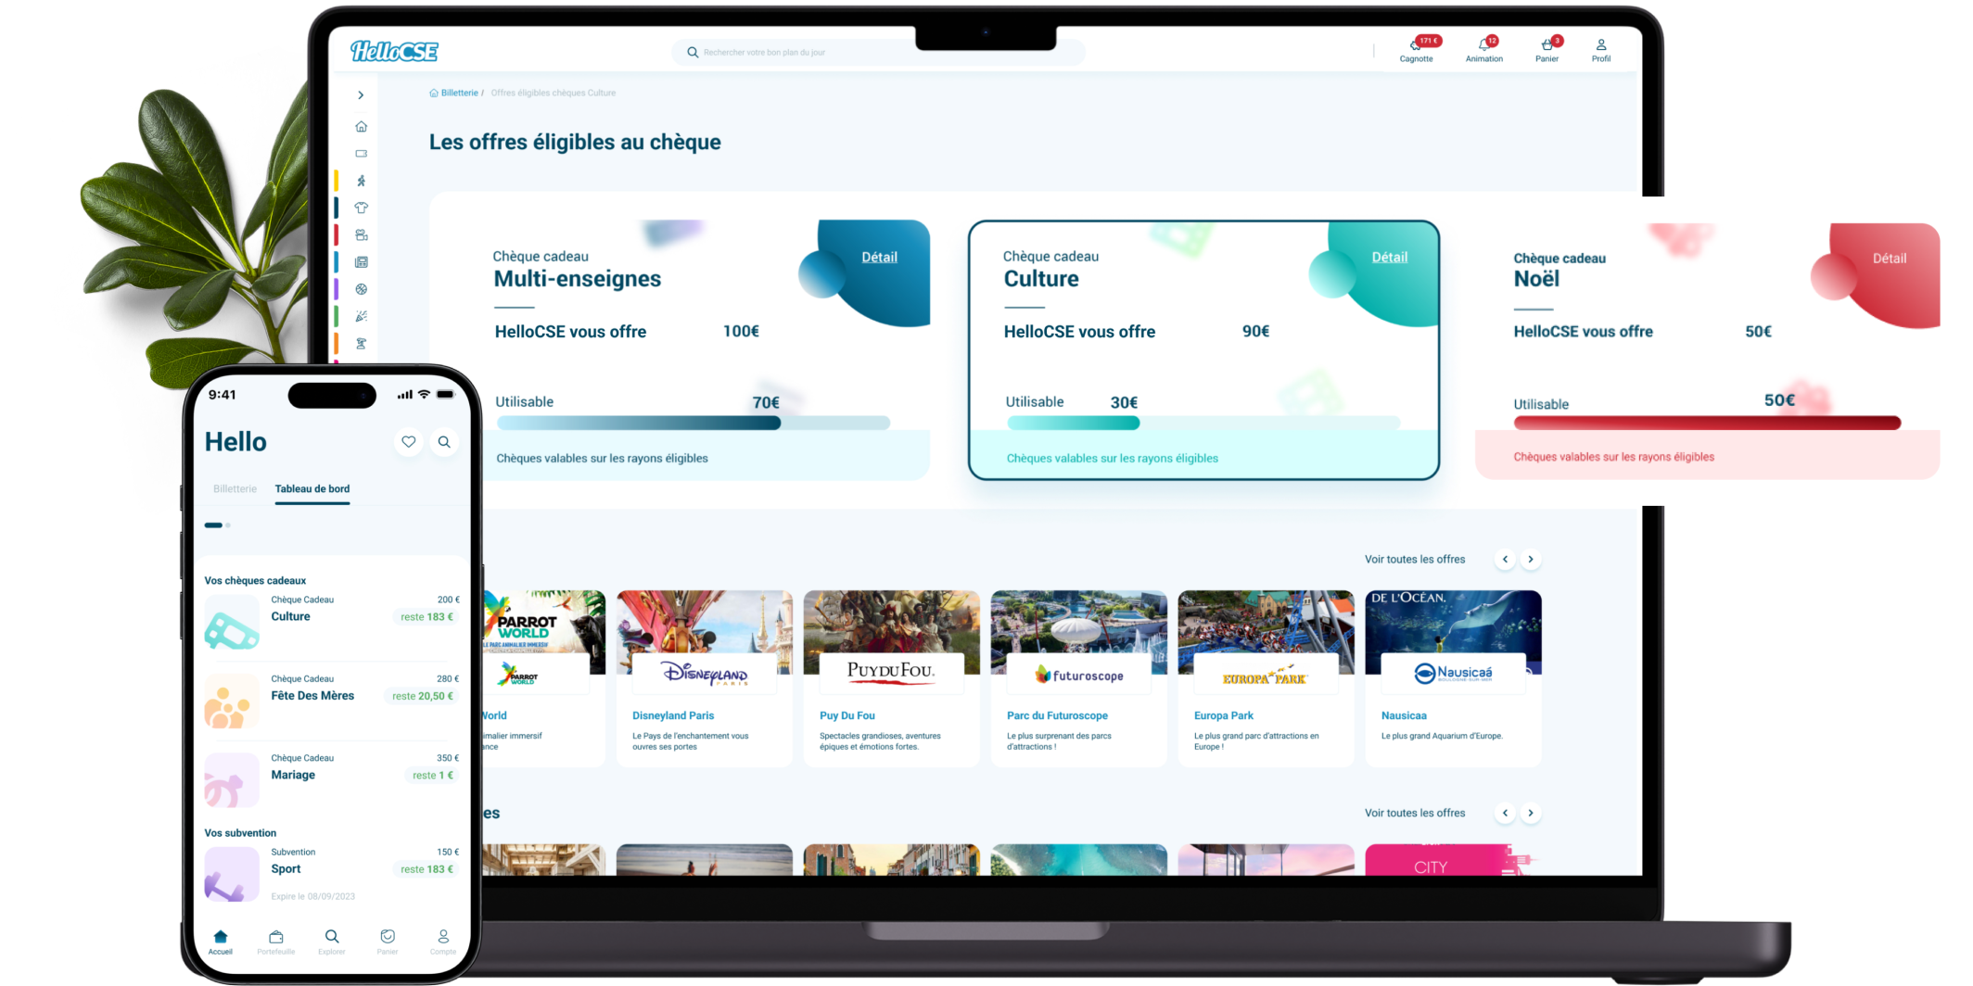Tap Compte in phone bottom navigation
1973x986 pixels.
pos(443,940)
